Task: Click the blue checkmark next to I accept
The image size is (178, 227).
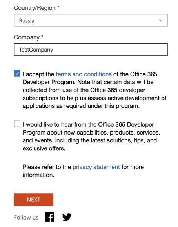Action: coord(17,74)
